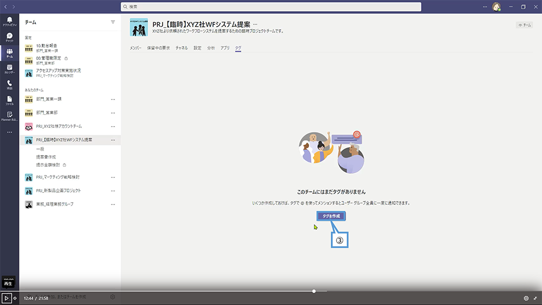Open more options for 部門_営業部 team
Screen dimensions: 542x305
[113, 113]
